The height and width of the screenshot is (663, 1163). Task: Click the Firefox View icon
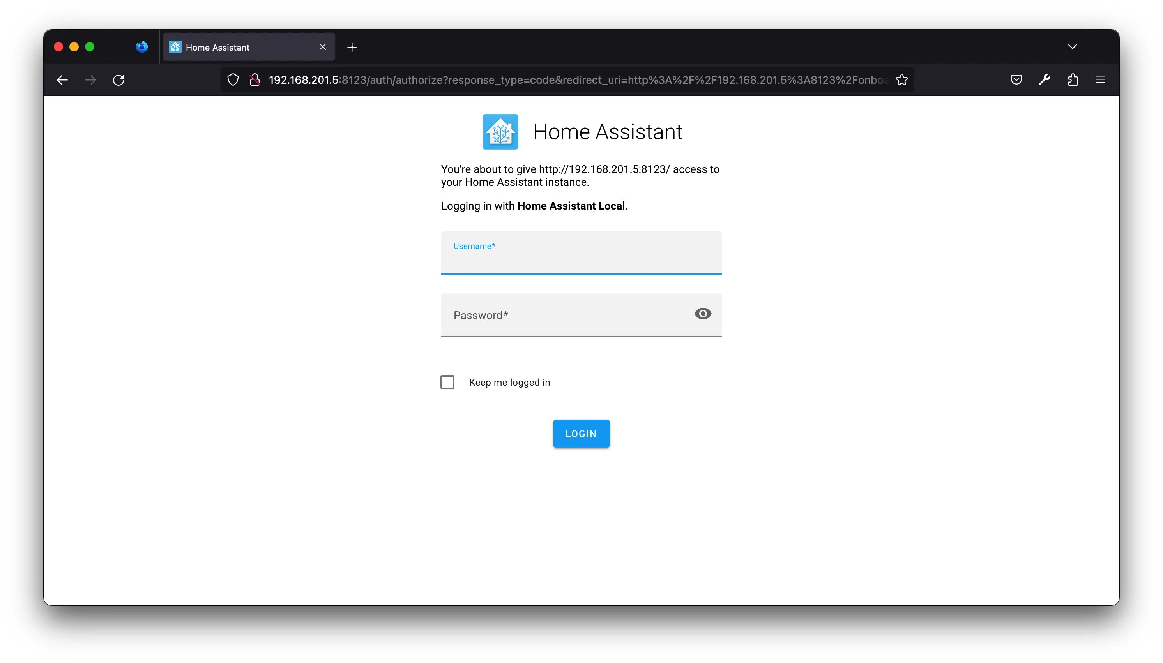pos(142,47)
